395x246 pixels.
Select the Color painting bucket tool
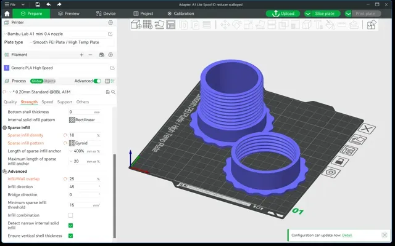[x=330, y=25]
